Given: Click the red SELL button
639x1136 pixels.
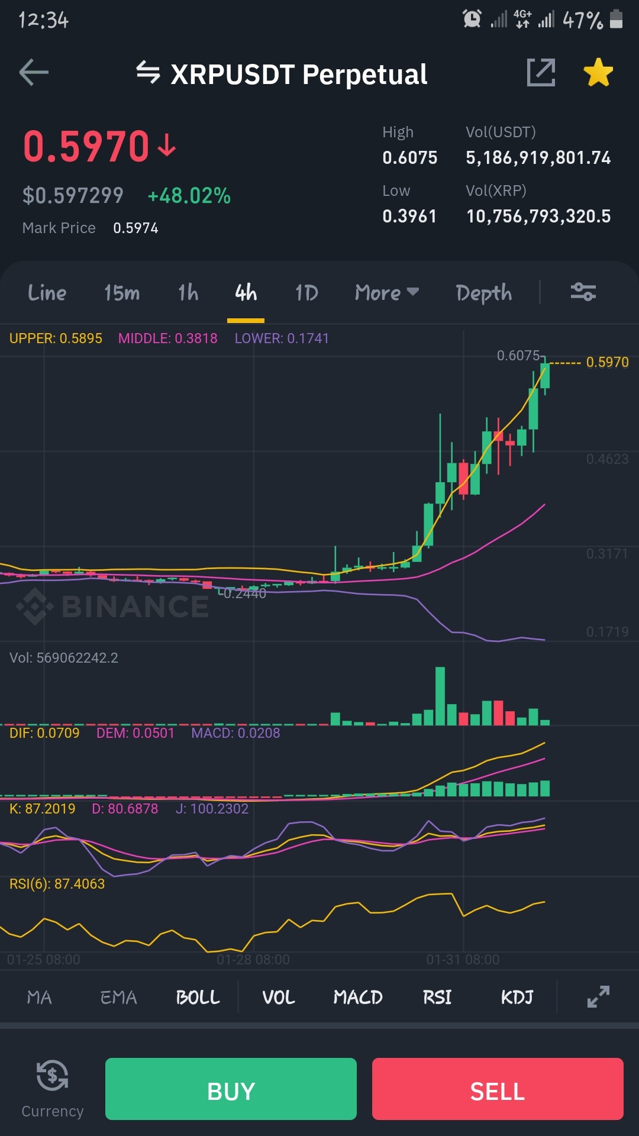Looking at the screenshot, I should 498,1089.
